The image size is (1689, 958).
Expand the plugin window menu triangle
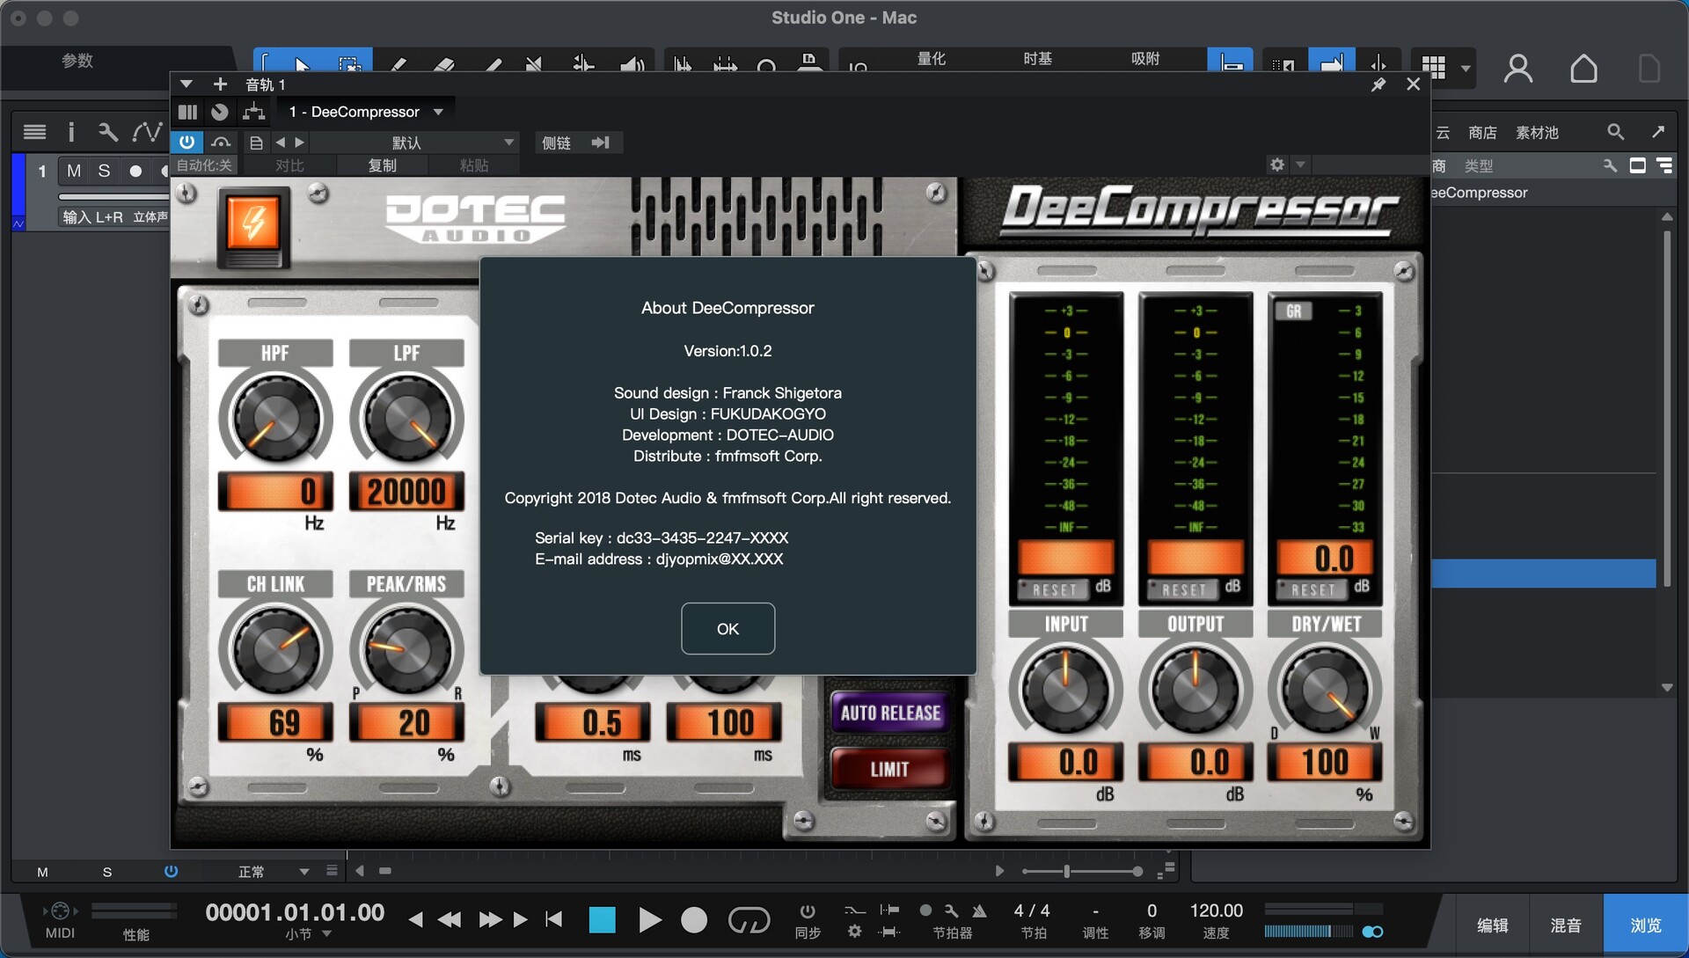pyautogui.click(x=186, y=84)
